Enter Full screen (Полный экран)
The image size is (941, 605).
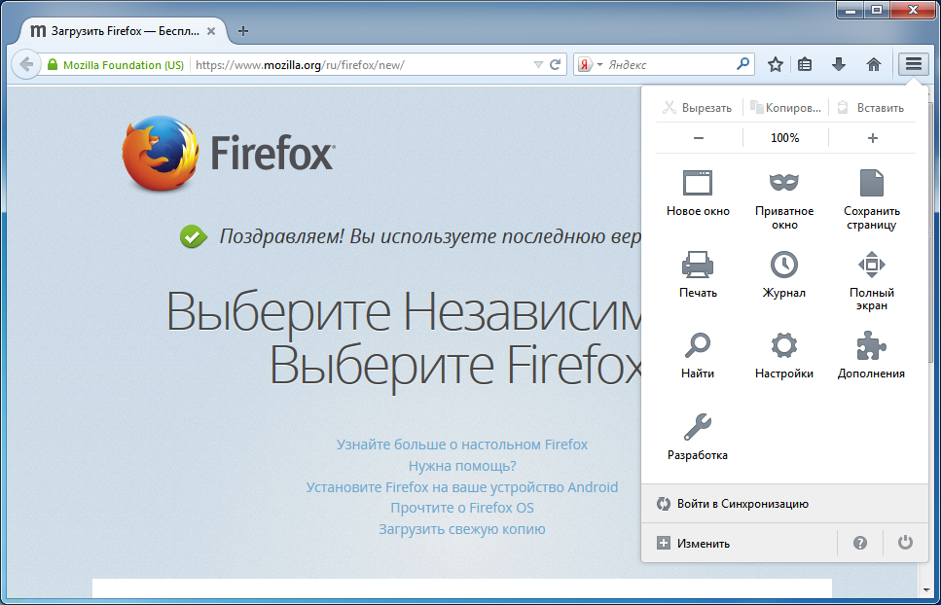[x=871, y=280]
